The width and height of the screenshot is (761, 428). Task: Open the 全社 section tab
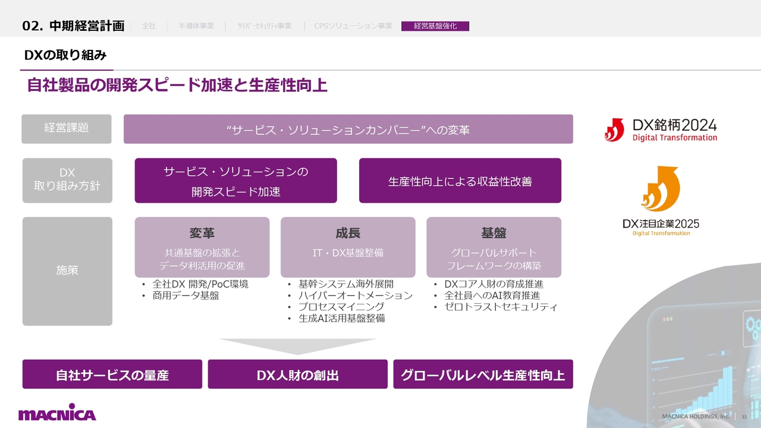tap(149, 26)
